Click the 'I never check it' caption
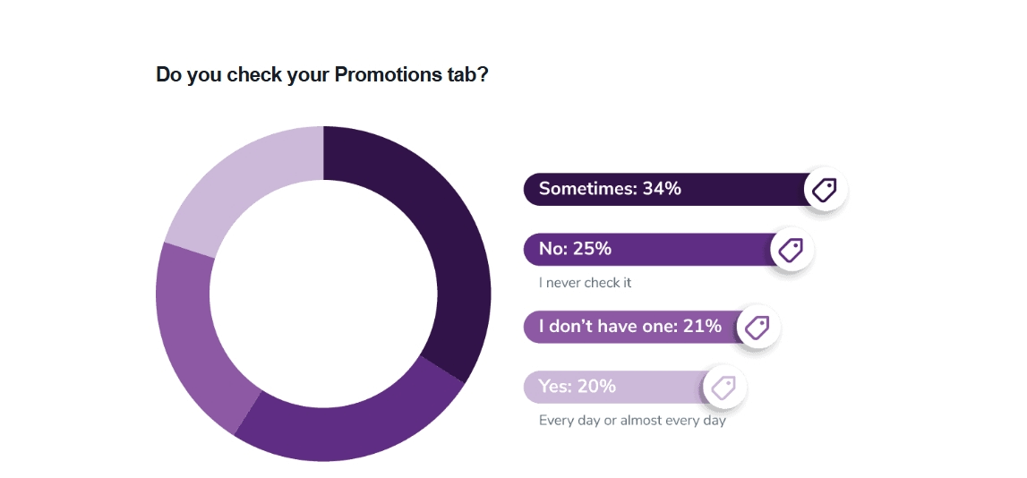The width and height of the screenshot is (1027, 478). pyautogui.click(x=585, y=283)
